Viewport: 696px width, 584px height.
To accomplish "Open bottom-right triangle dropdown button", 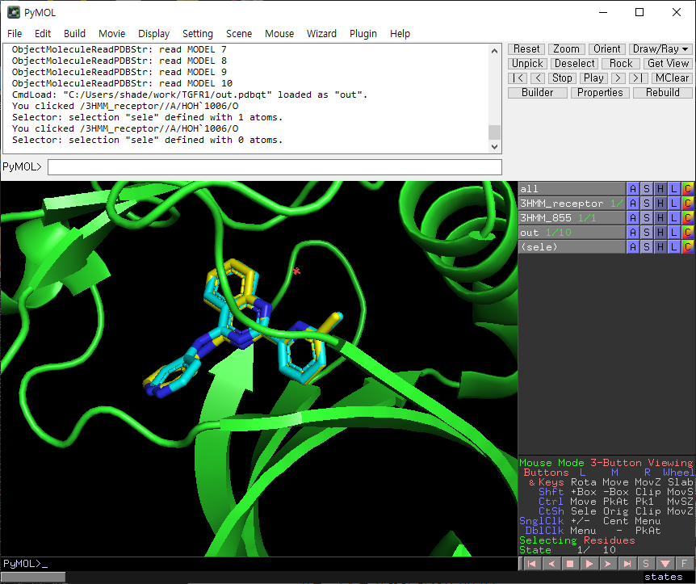I will point(665,564).
